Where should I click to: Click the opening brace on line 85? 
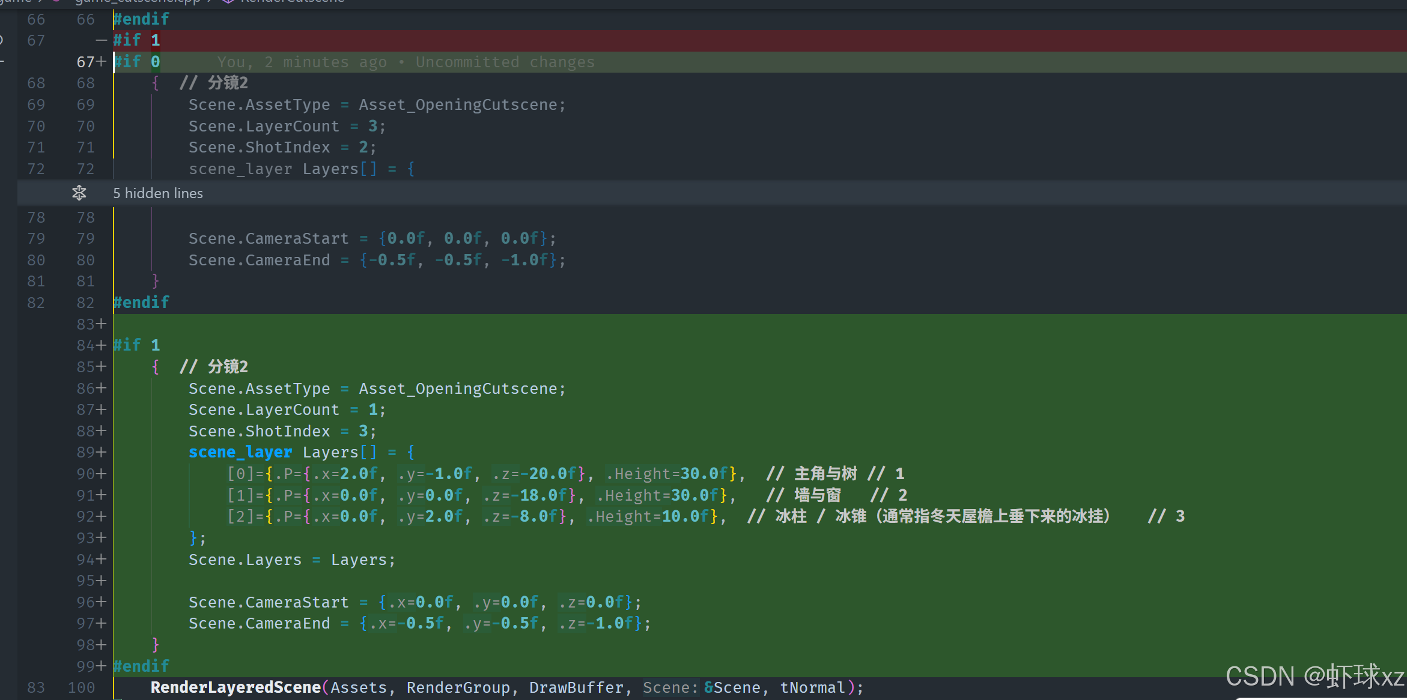pyautogui.click(x=156, y=367)
